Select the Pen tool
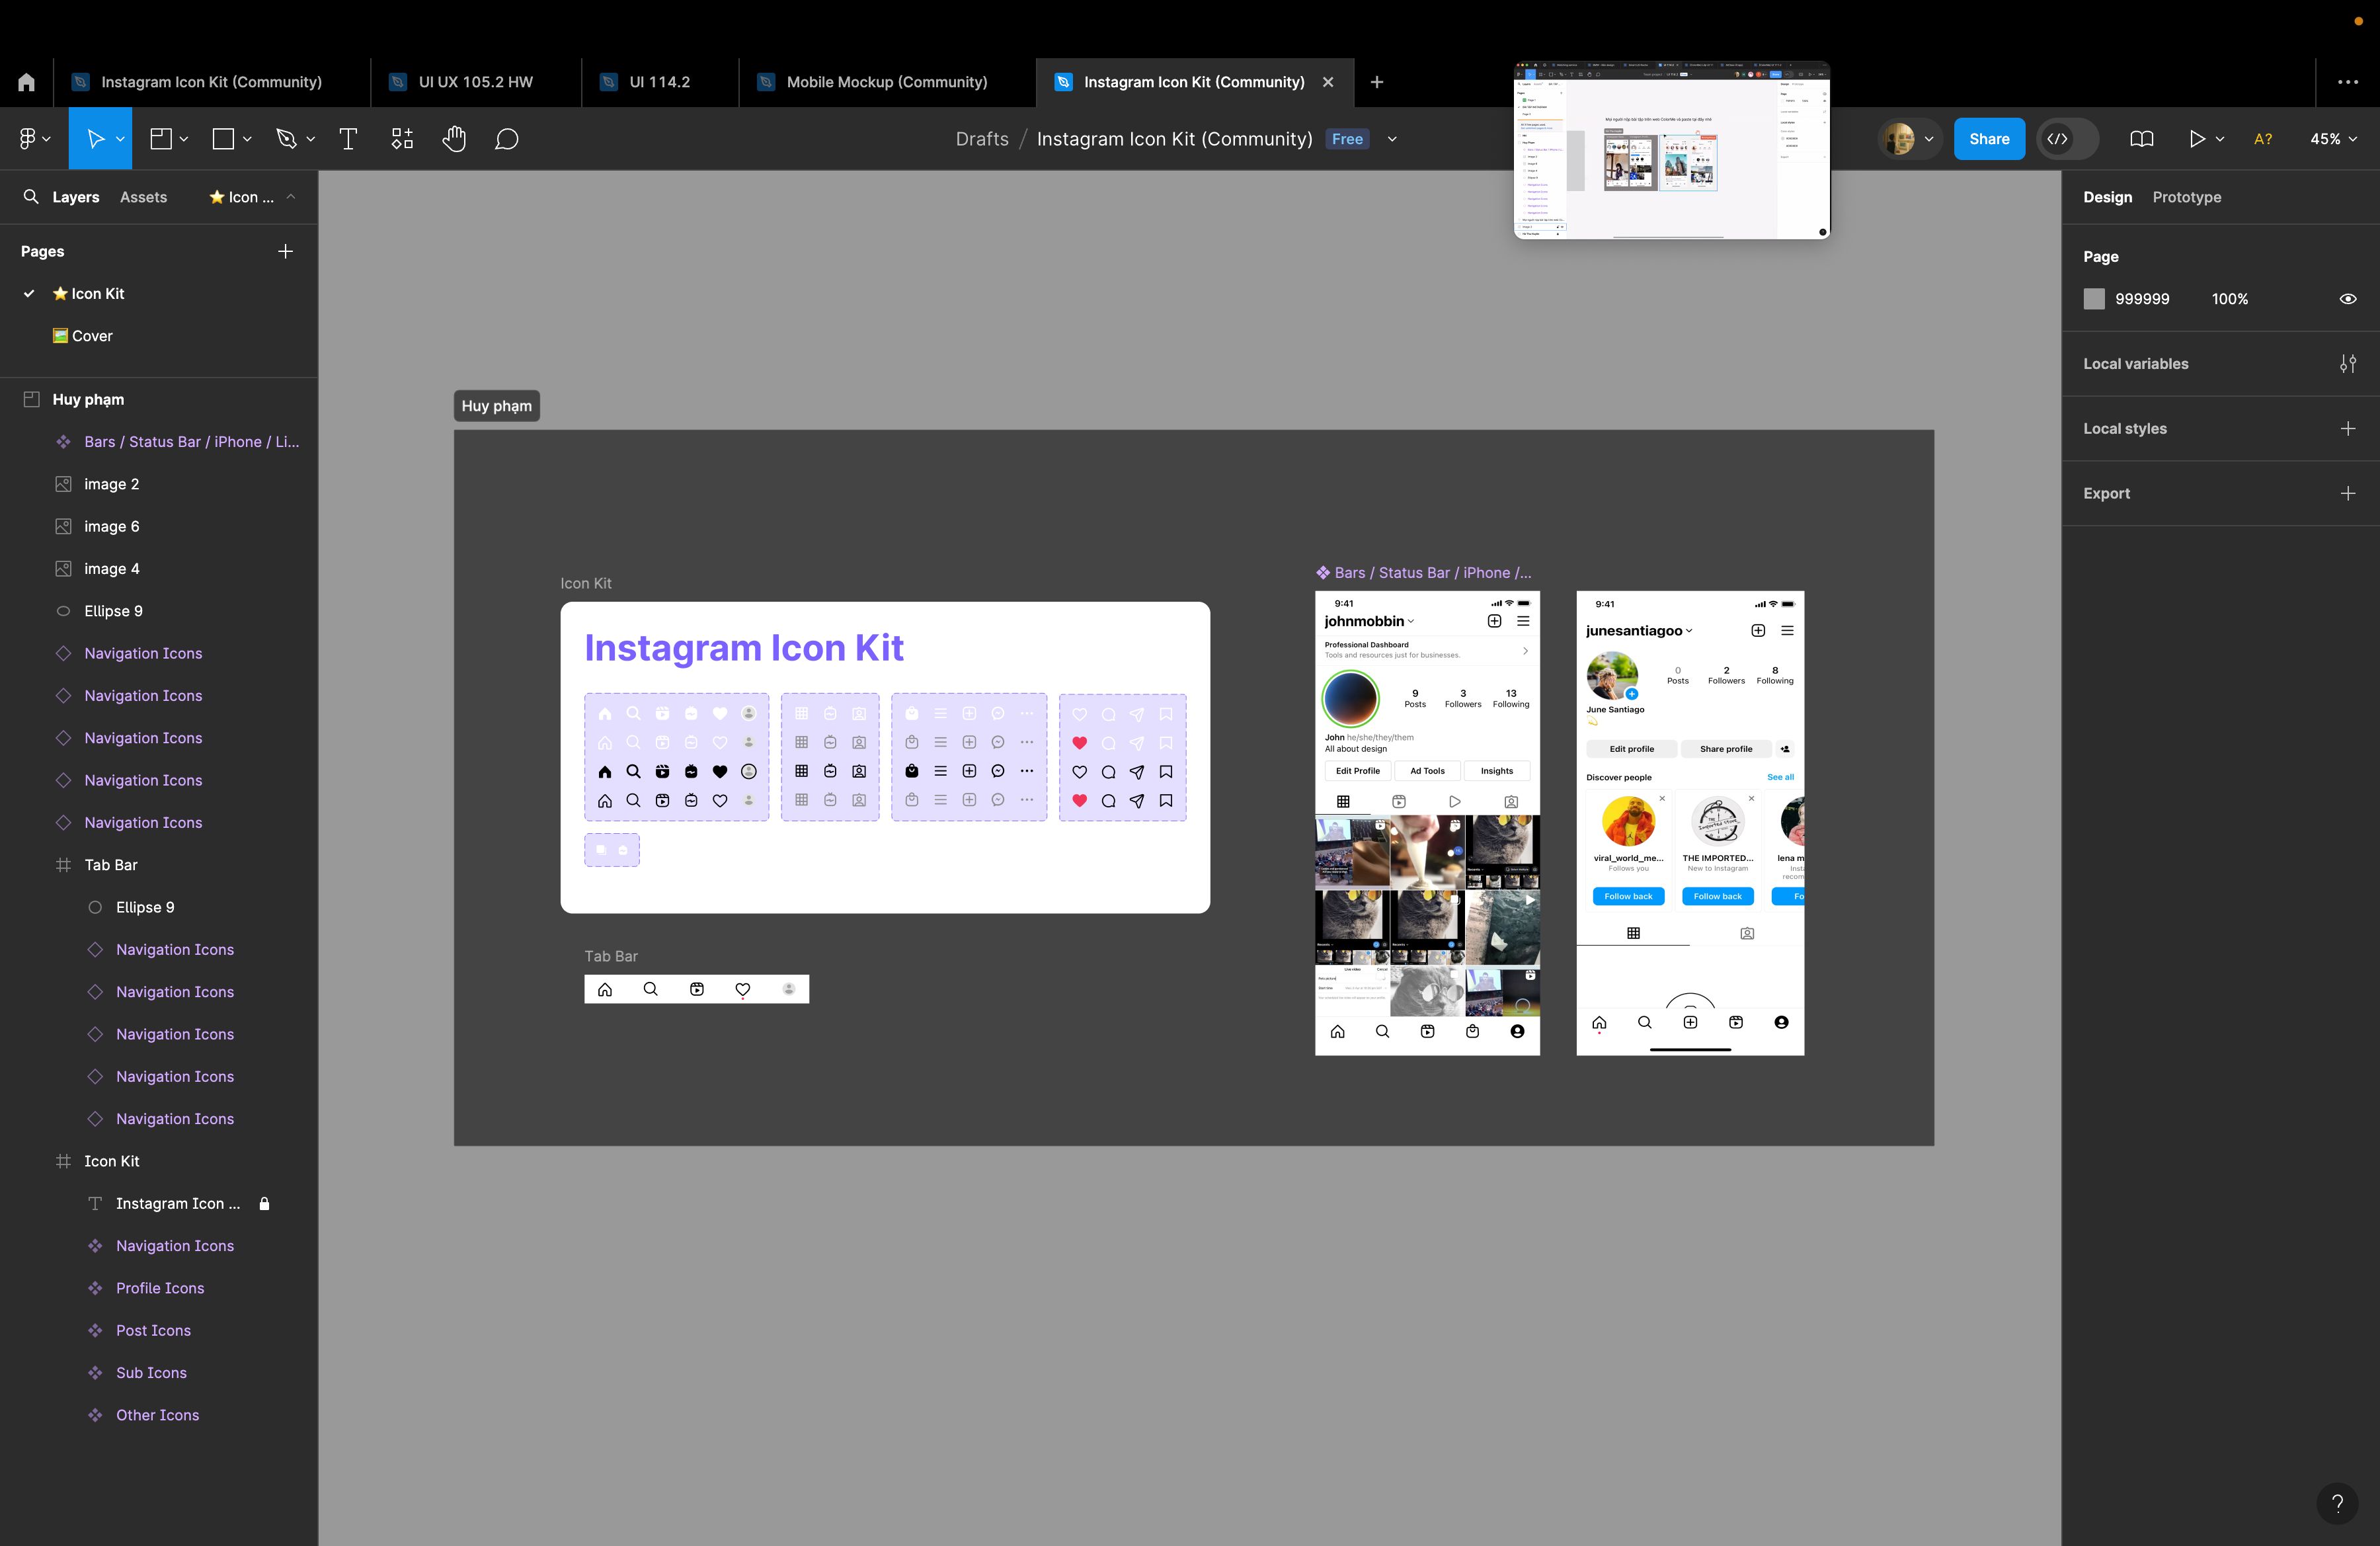Viewport: 2380px width, 1546px height. click(x=286, y=139)
